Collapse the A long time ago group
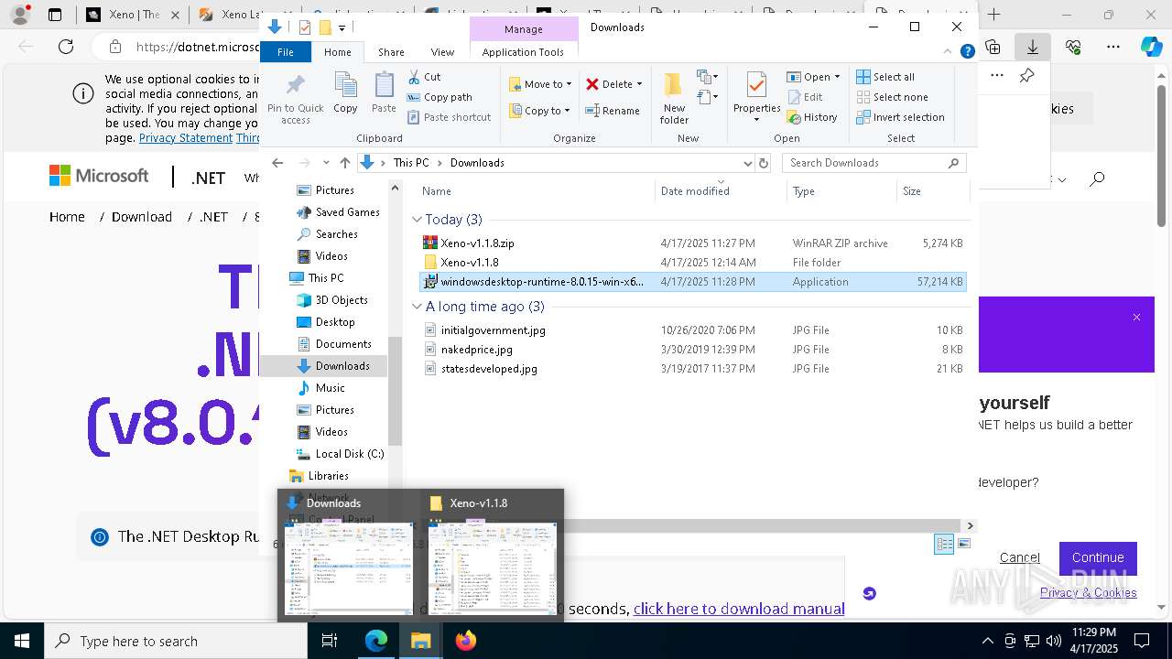This screenshot has height=659, width=1172. pos(417,307)
